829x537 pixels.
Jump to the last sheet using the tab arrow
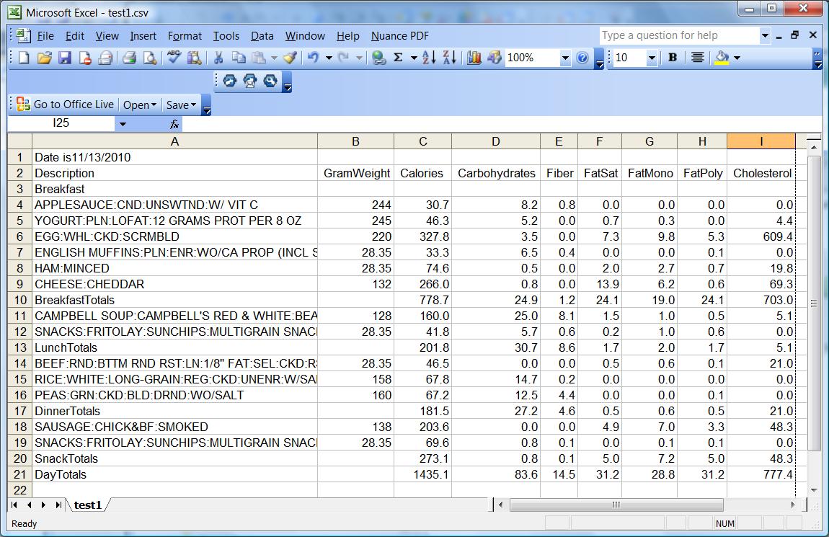[x=58, y=505]
